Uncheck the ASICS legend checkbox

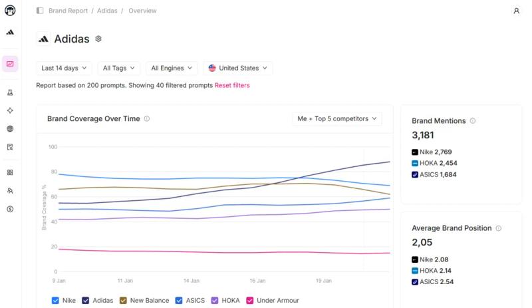(179, 301)
